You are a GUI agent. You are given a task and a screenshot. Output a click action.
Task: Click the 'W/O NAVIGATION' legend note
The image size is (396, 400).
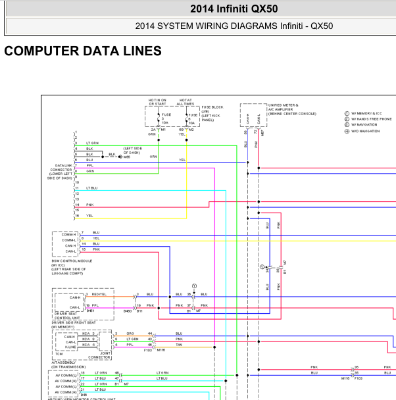(x=365, y=131)
